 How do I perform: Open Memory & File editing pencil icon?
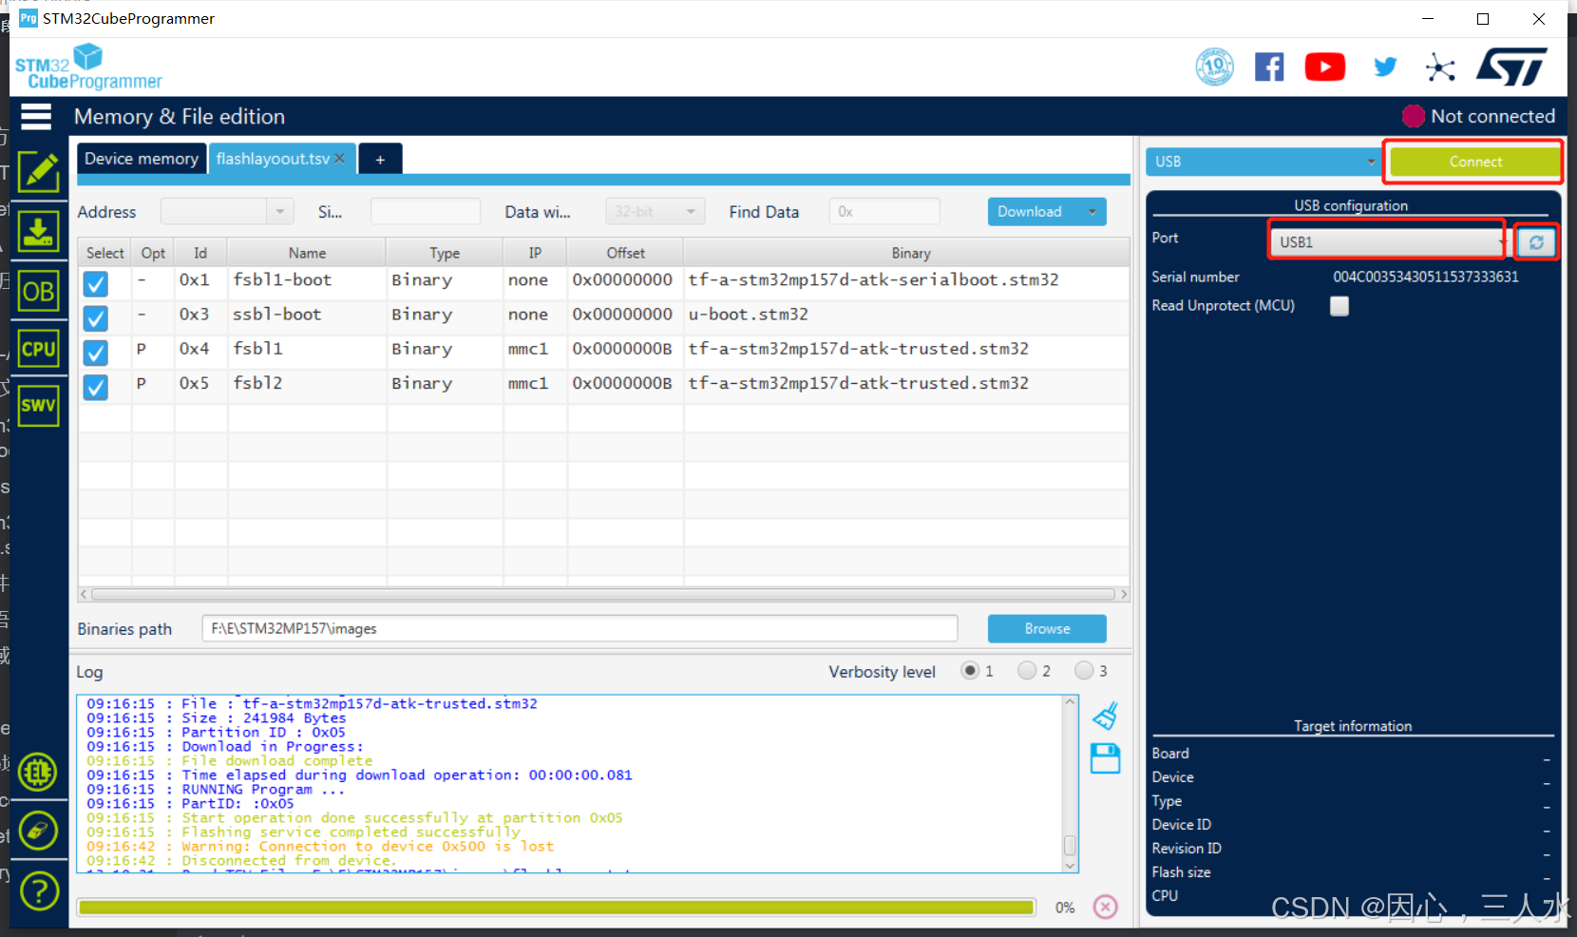click(x=39, y=172)
